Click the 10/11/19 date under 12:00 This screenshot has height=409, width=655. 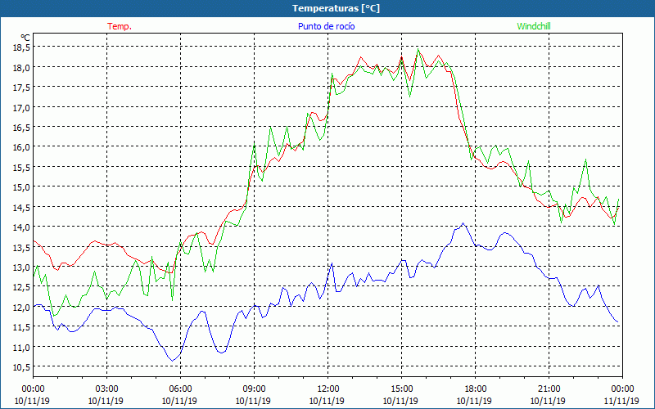coord(327,401)
